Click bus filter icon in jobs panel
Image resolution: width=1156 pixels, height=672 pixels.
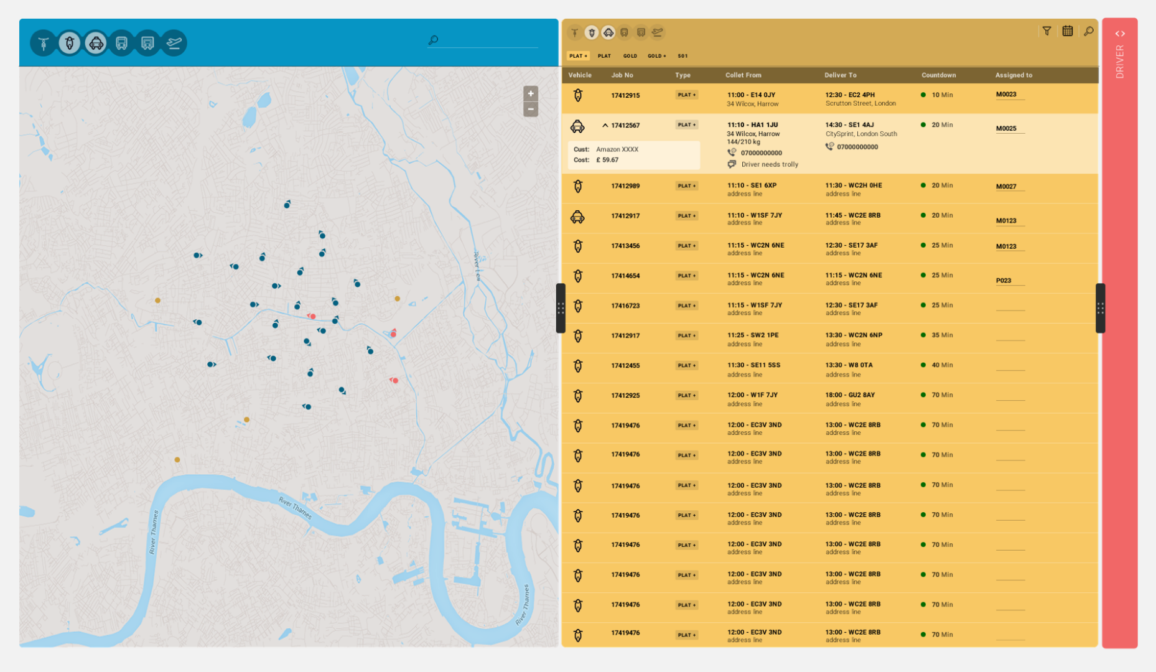(x=625, y=32)
